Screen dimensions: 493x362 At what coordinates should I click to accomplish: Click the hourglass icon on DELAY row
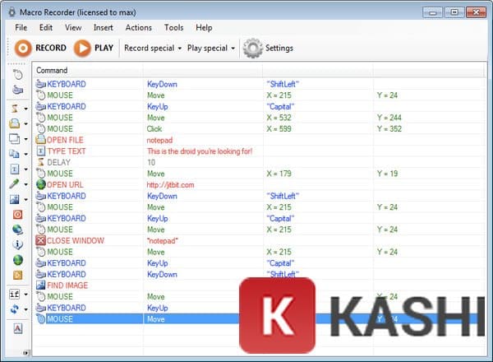tap(41, 162)
